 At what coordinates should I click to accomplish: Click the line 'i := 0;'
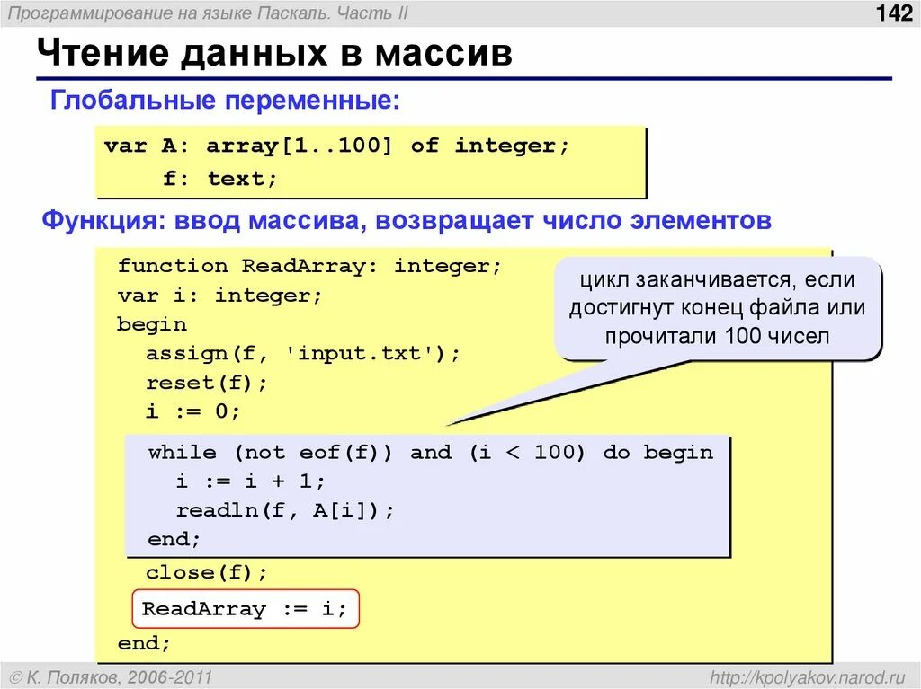(x=193, y=411)
